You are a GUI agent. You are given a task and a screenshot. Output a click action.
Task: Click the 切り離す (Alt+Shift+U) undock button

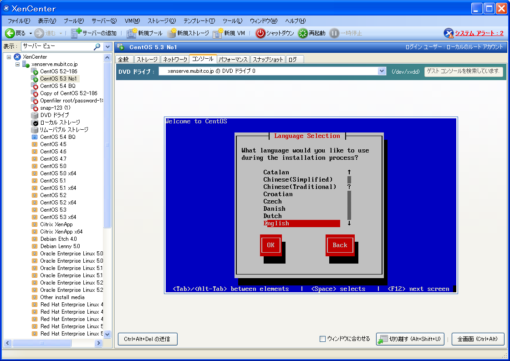pyautogui.click(x=410, y=339)
